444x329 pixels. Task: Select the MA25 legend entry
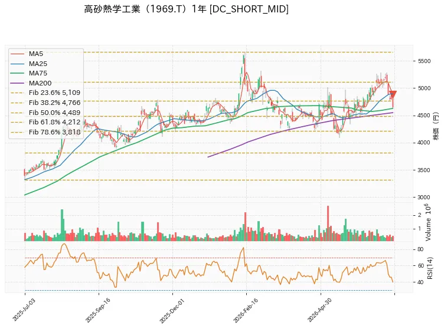[29, 64]
